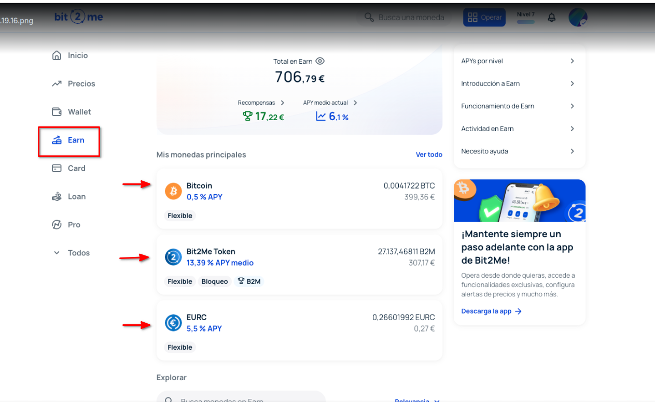655x402 pixels.
Task: Click the grid icon on Operar button
Action: pos(472,18)
